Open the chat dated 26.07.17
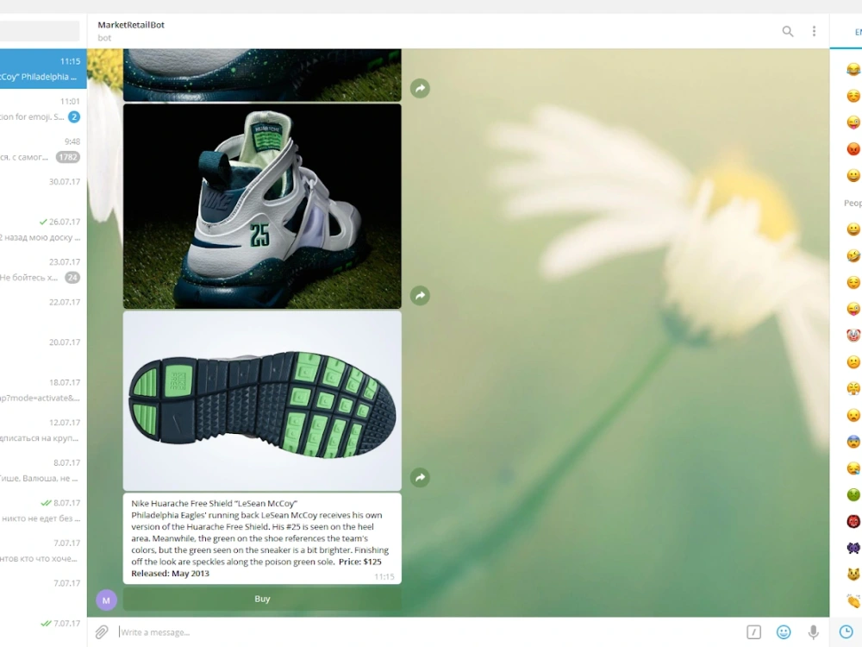862x647 pixels. pos(43,229)
